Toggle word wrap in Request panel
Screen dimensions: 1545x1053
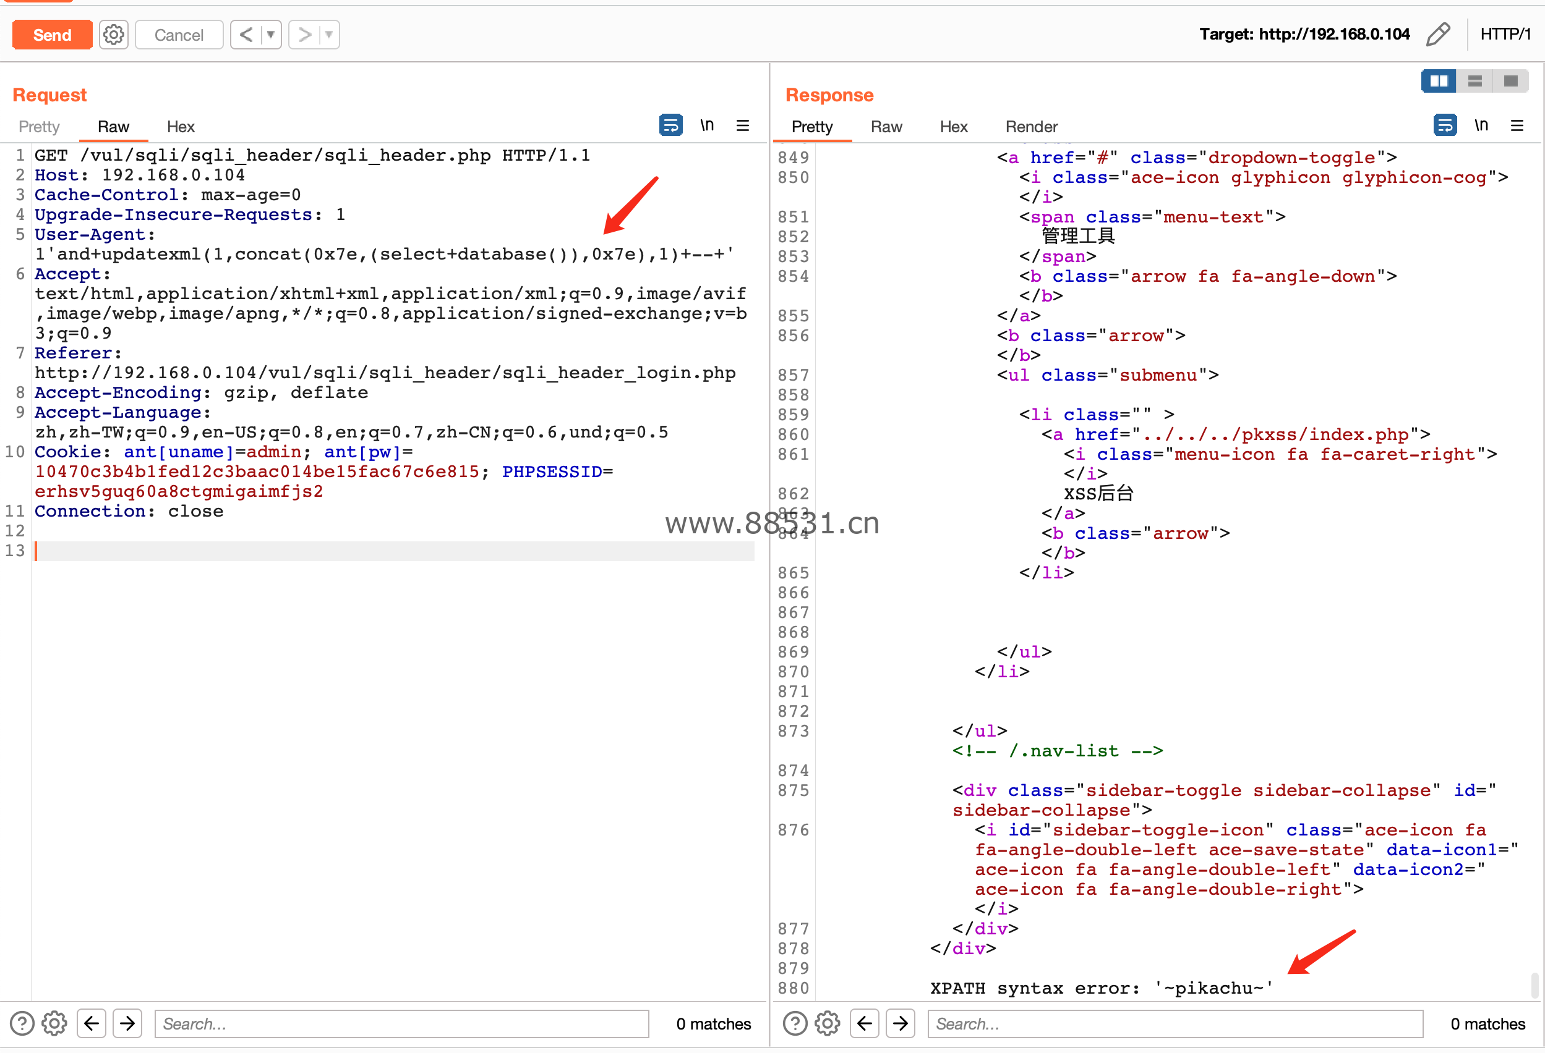(x=671, y=125)
